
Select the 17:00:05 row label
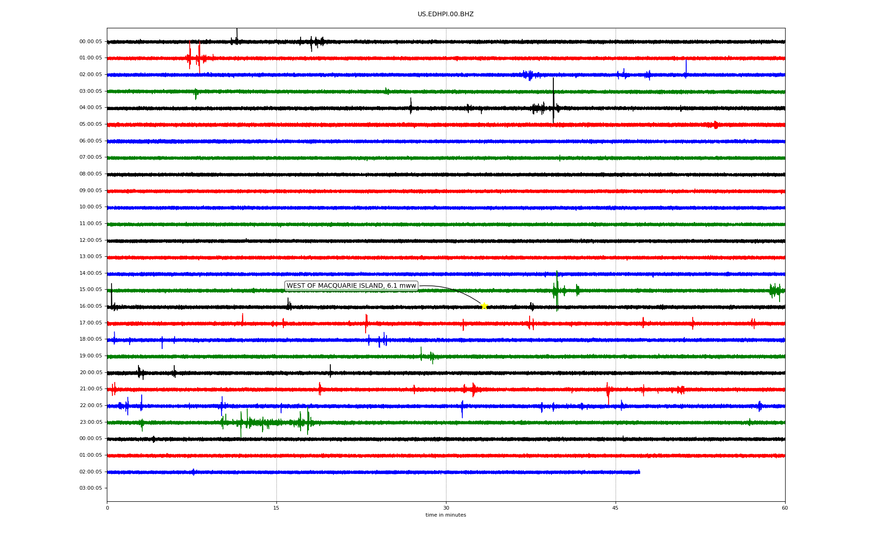click(91, 323)
